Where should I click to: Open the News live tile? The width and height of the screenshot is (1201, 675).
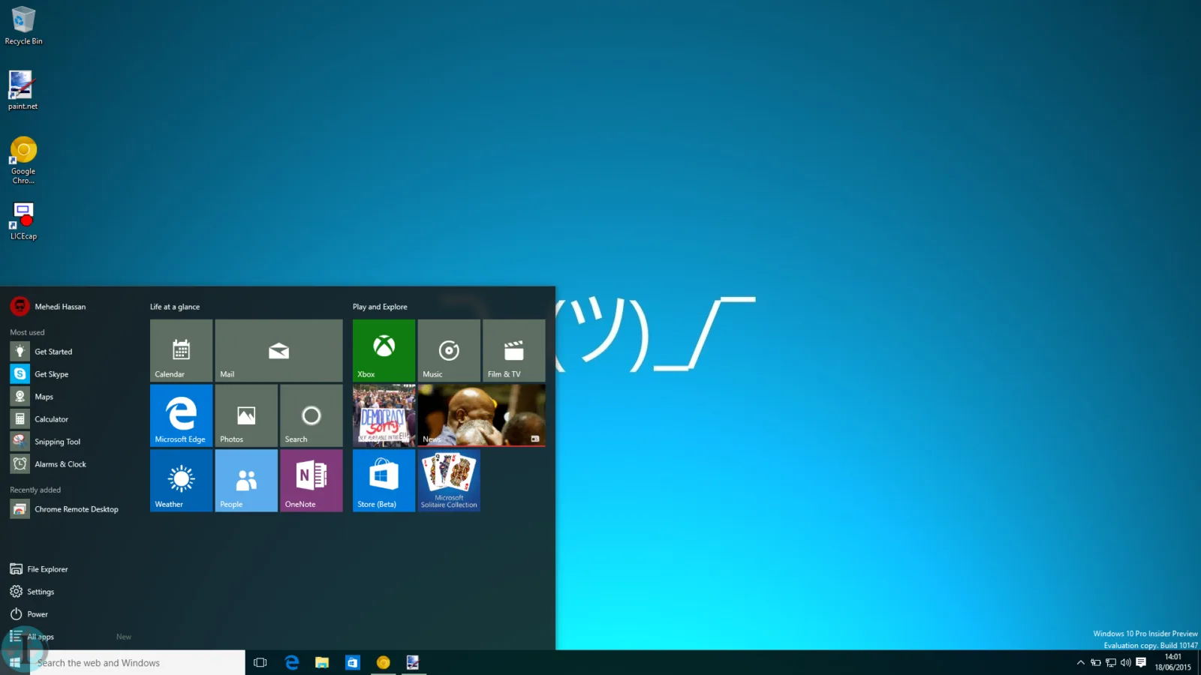click(482, 415)
